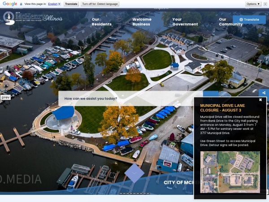The height and width of the screenshot is (202, 269).
Task: Click the prev slide button
Action: pos(5,97)
